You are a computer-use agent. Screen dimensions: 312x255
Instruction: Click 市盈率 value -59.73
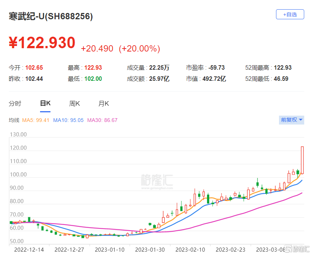click(x=217, y=68)
